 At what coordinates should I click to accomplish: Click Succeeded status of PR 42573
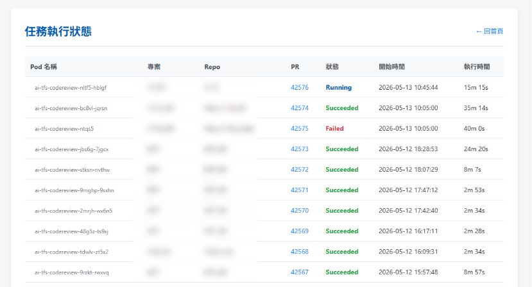342,149
